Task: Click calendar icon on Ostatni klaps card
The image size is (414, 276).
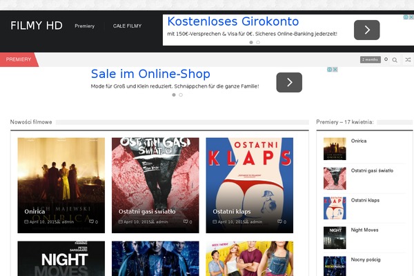Action: tap(215, 221)
